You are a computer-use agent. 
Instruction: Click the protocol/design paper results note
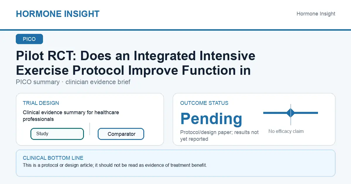point(219,136)
